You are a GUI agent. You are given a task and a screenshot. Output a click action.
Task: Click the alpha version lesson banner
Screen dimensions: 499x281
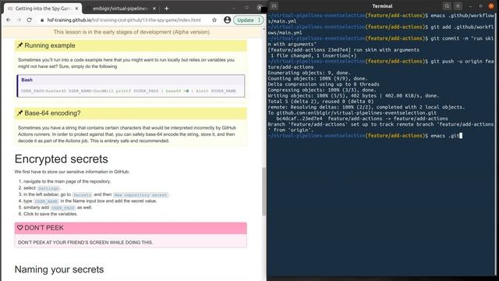(132, 32)
